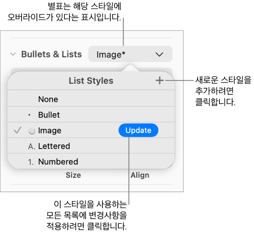The image size is (254, 233).
Task: Pick the Numbered list style
Action: [x=58, y=162]
